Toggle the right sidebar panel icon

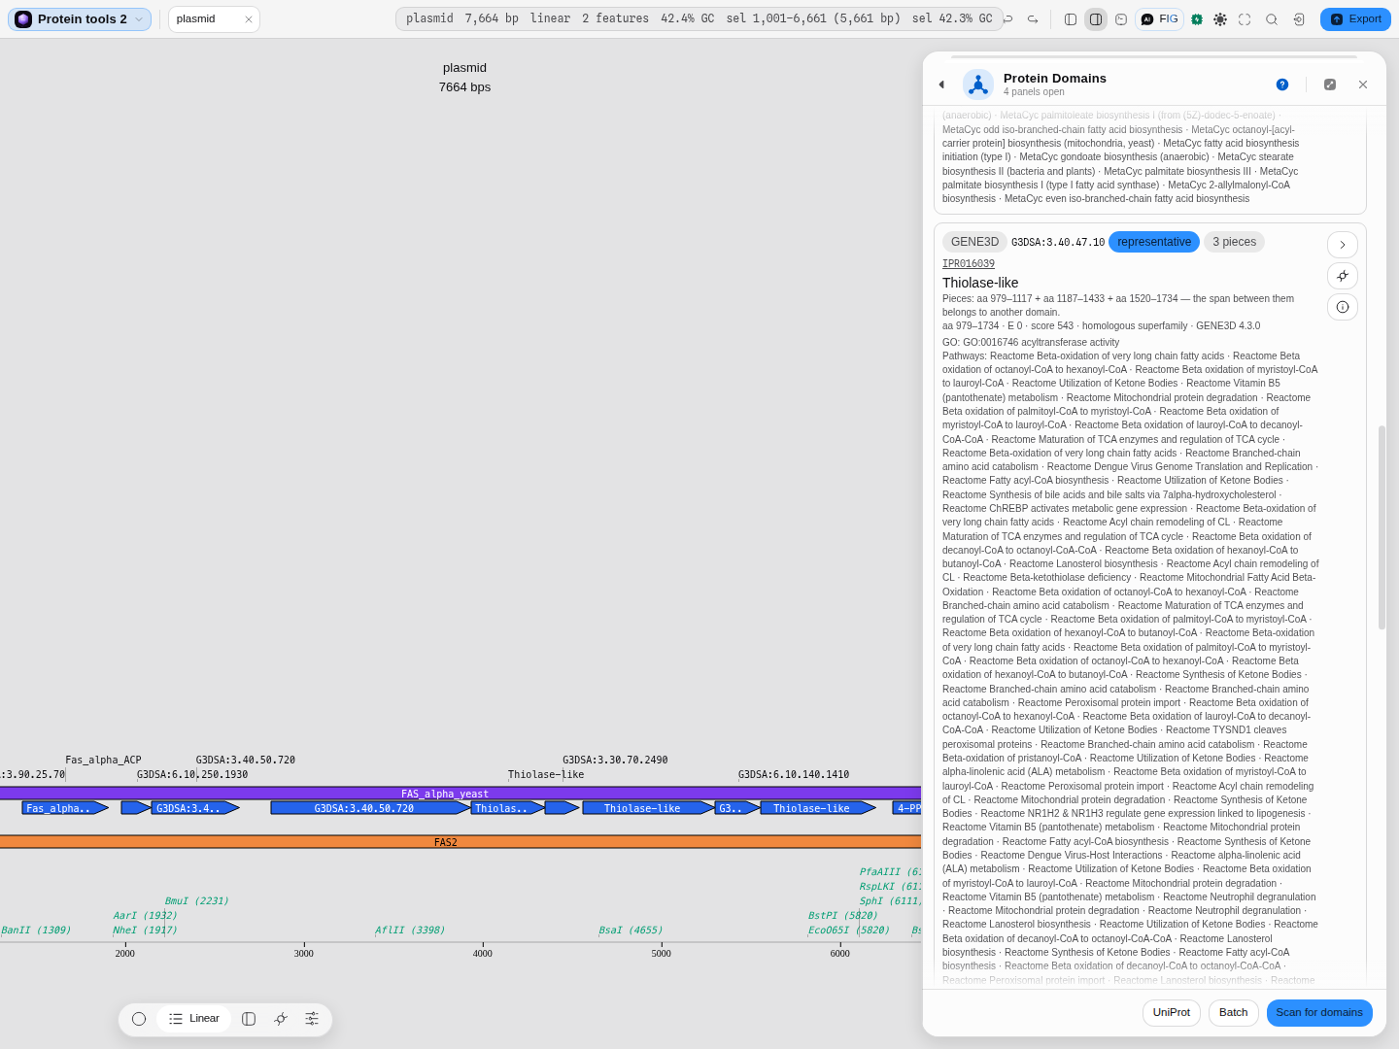point(1096,19)
